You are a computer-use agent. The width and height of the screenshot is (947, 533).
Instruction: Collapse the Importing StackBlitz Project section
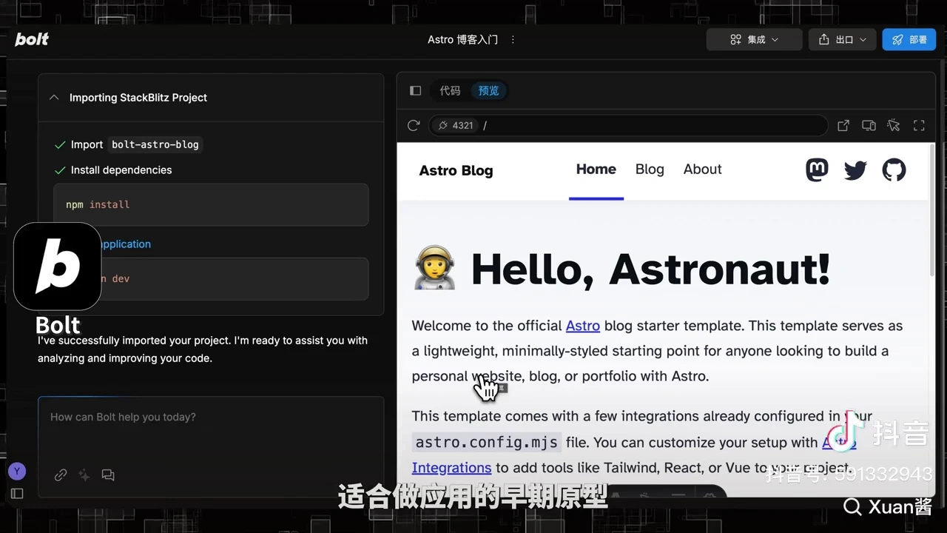(53, 97)
